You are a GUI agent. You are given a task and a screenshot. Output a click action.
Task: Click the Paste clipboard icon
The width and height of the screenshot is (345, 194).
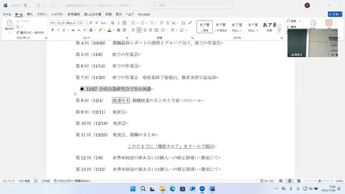tap(10, 23)
